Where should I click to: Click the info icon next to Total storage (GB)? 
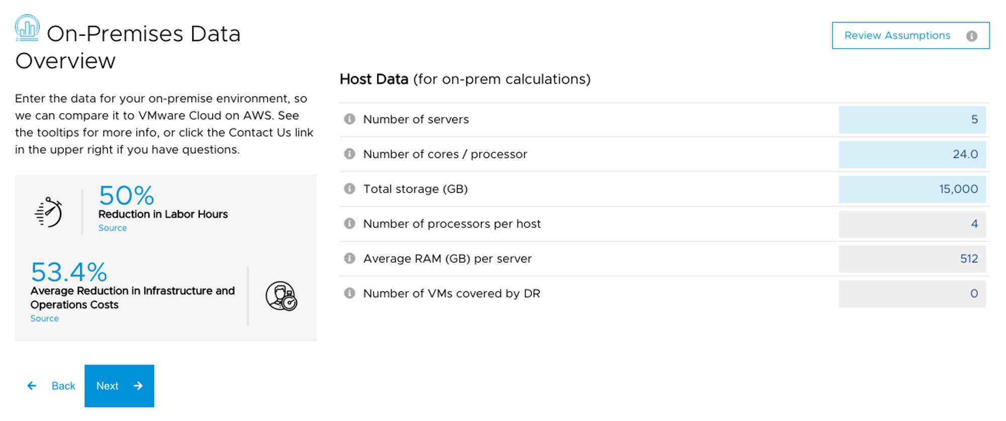[349, 189]
